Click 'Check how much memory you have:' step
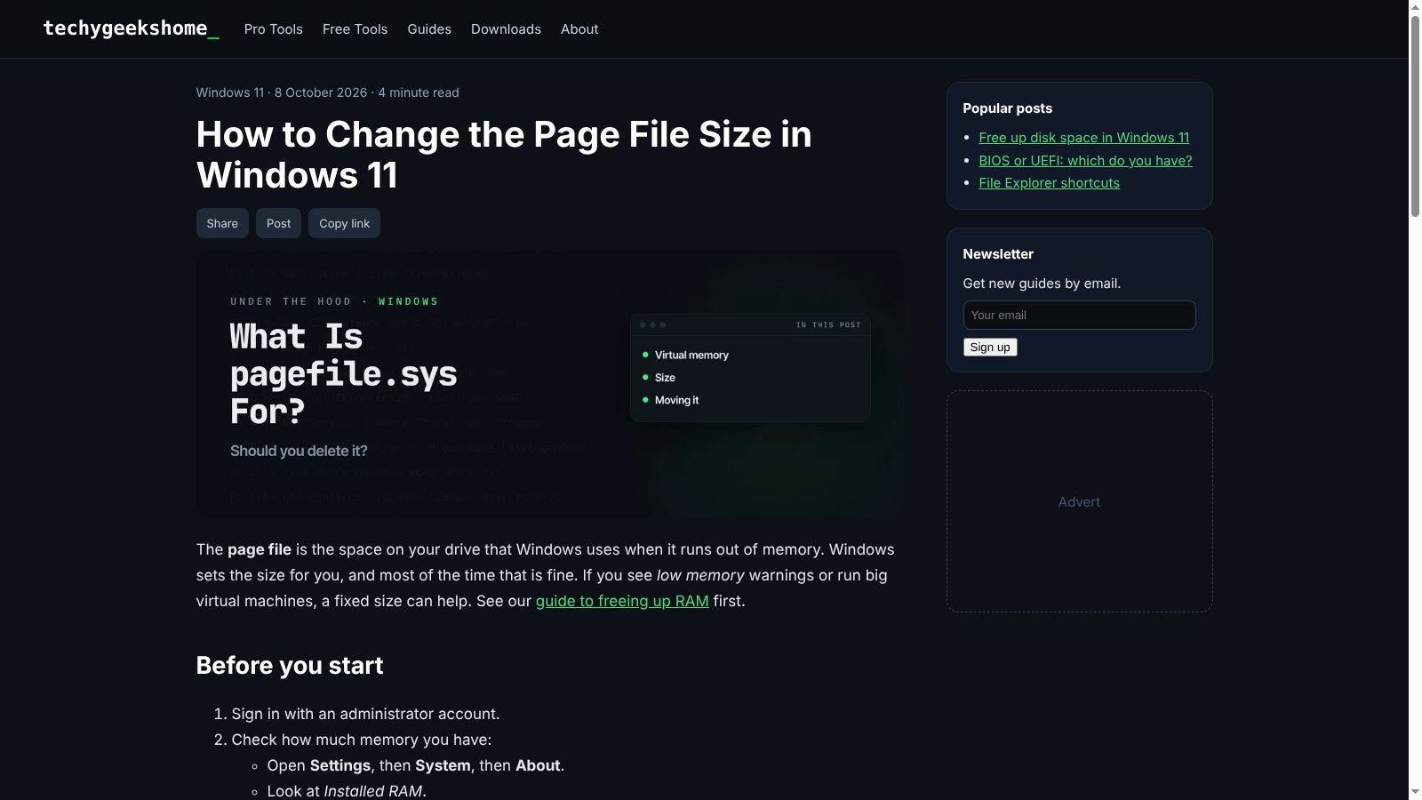 (361, 740)
